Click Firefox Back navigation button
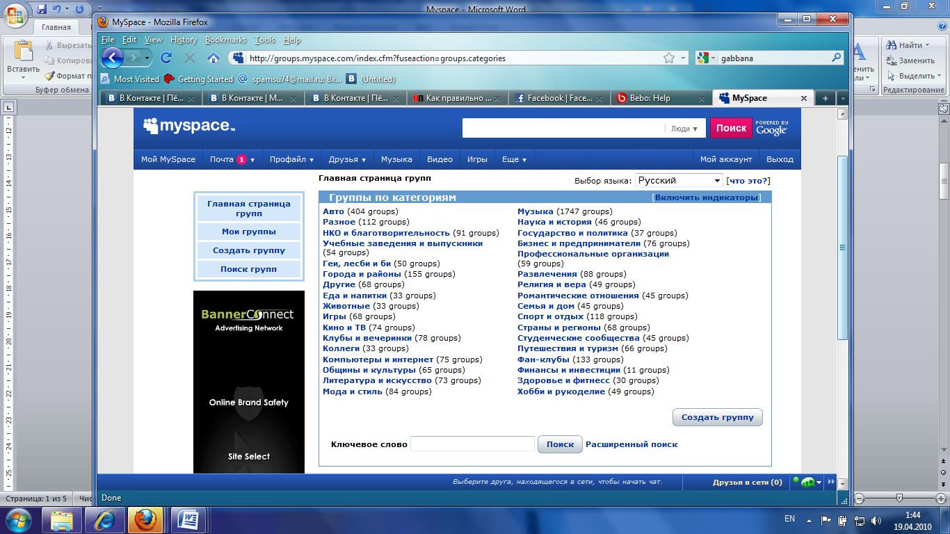 113,58
